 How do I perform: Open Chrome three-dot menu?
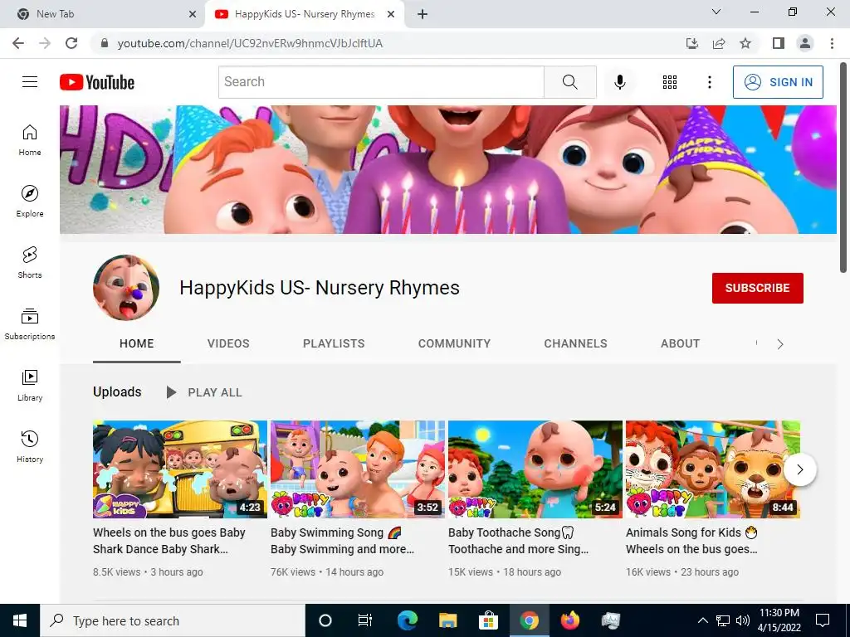pos(832,43)
